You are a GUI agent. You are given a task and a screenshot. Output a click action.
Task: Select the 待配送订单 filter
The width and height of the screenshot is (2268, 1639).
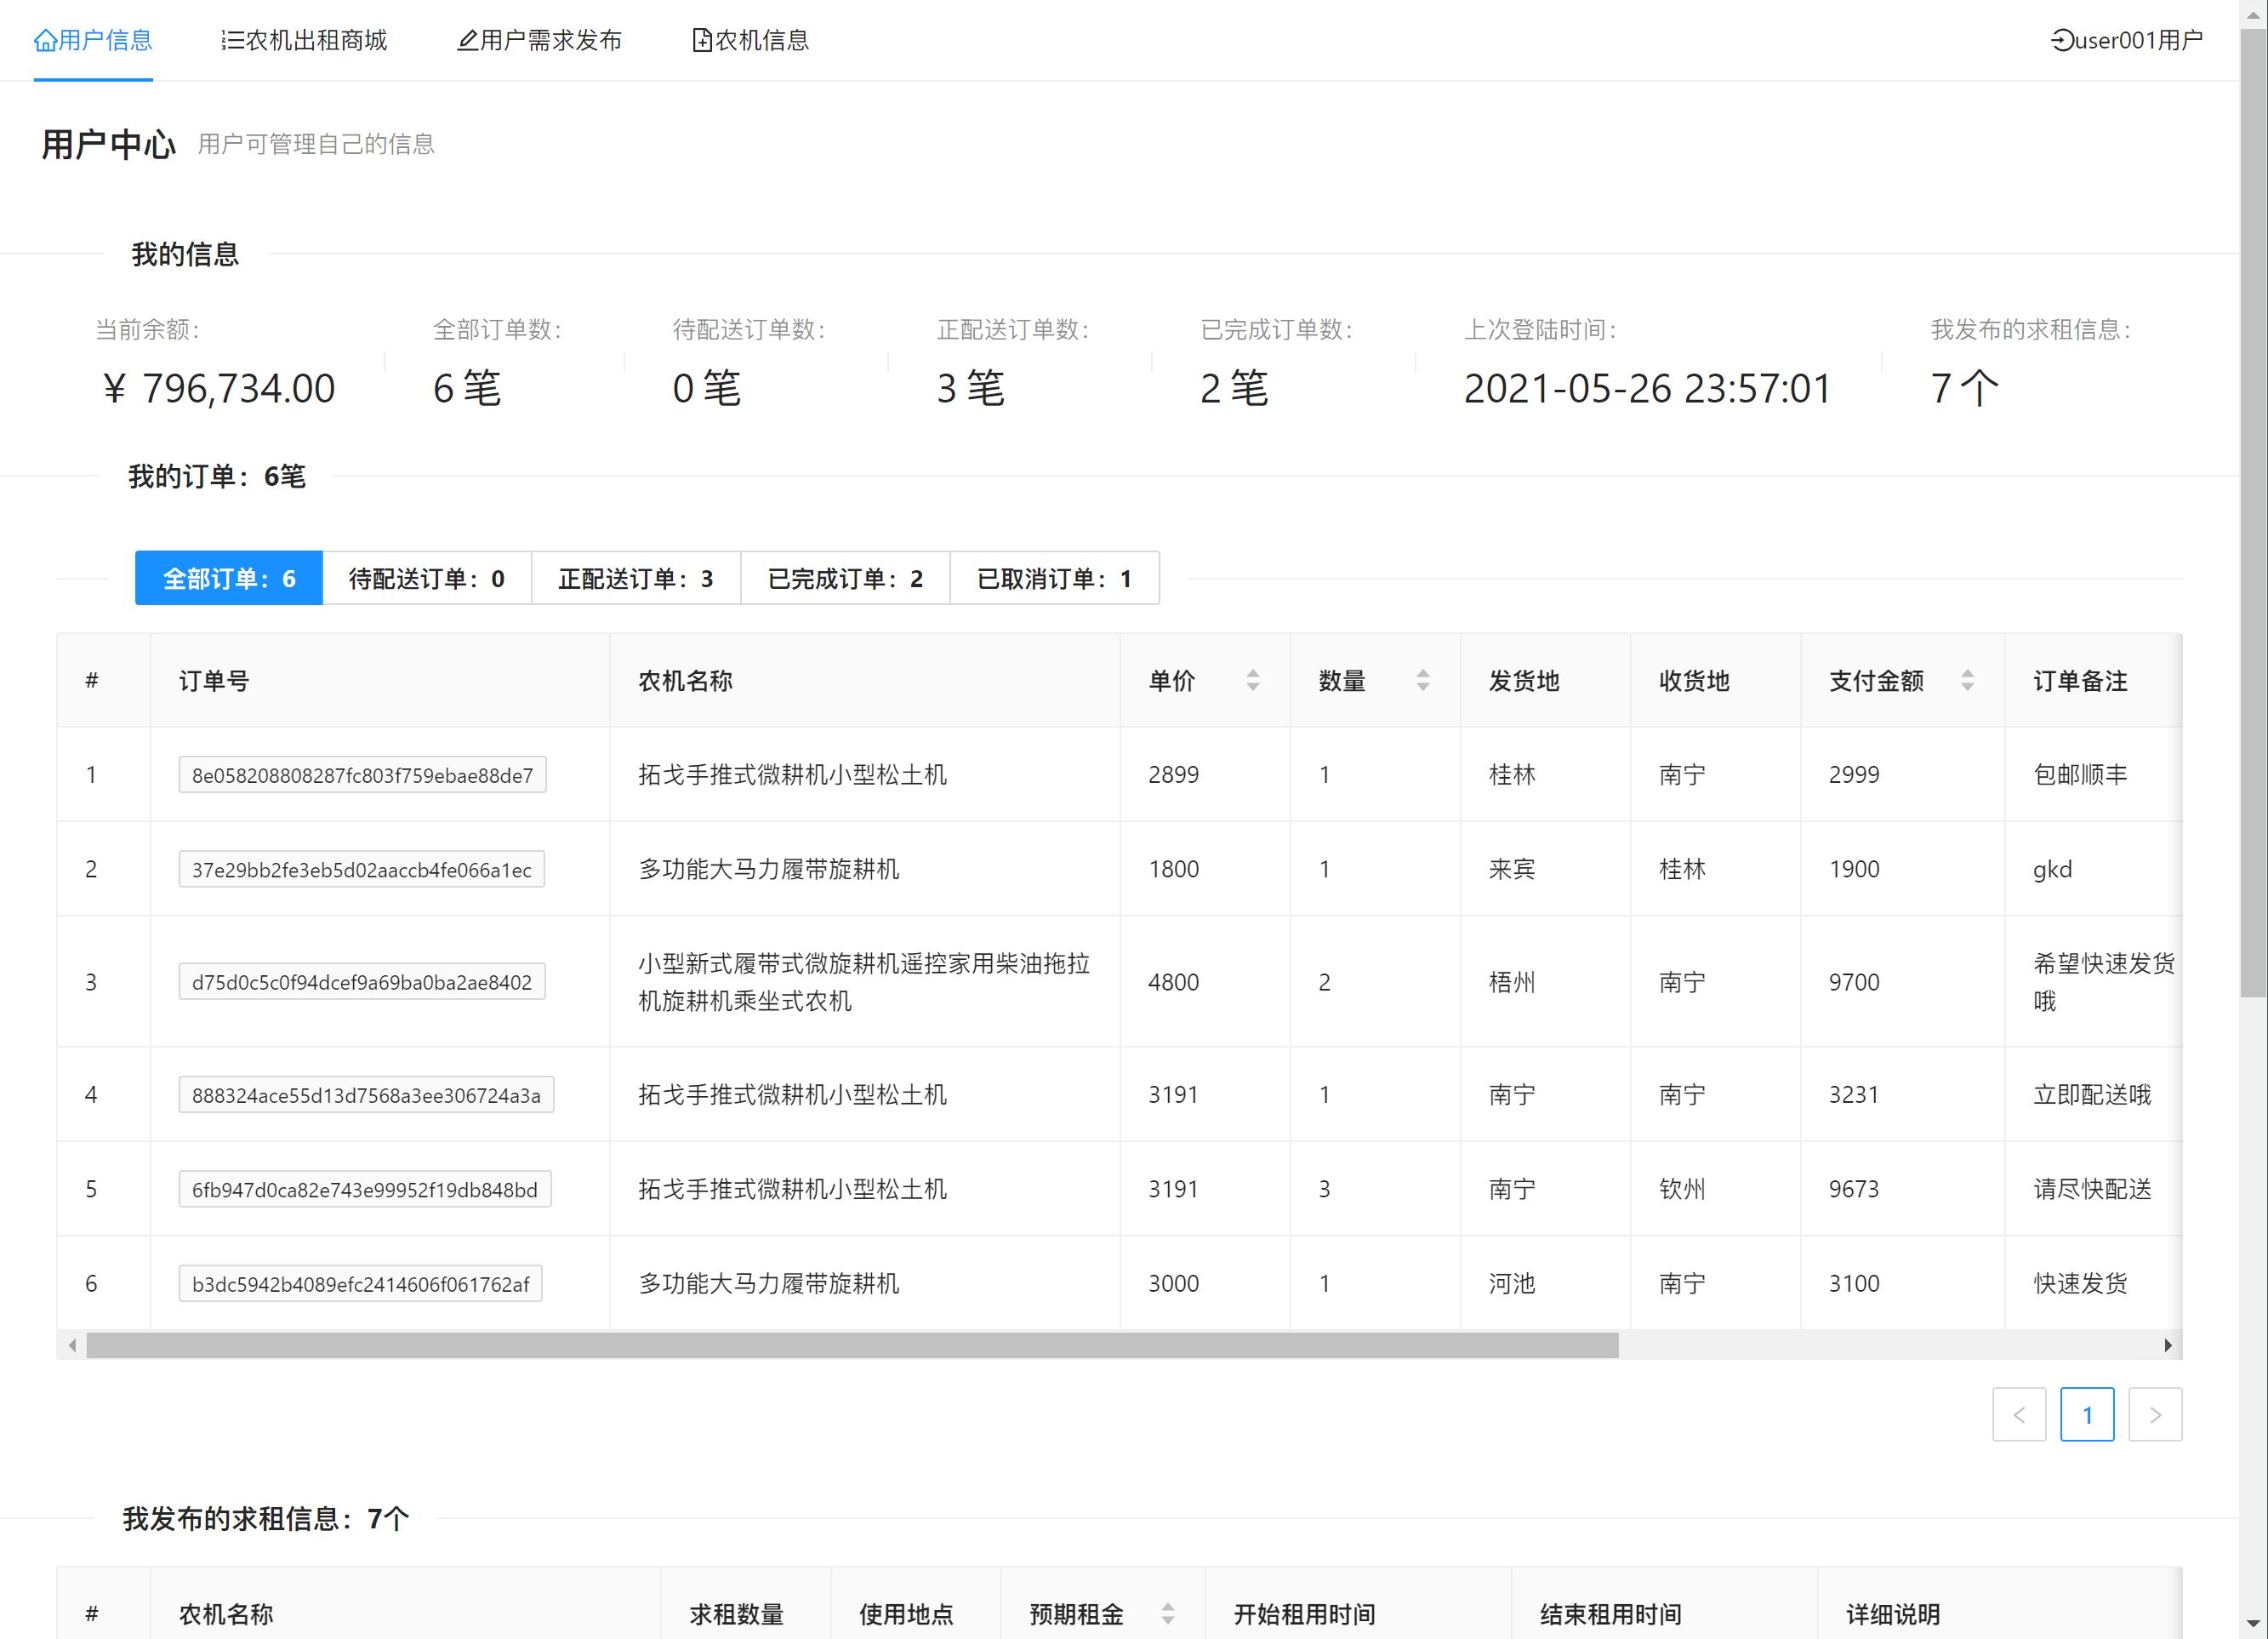pos(426,579)
